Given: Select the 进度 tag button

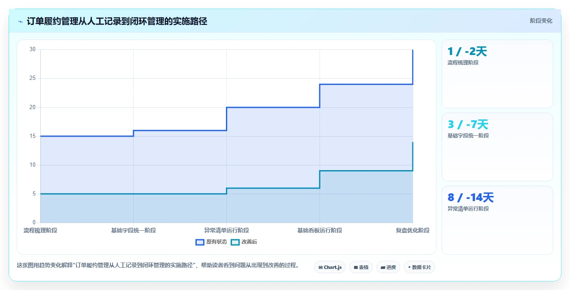Looking at the screenshot, I should pyautogui.click(x=388, y=267).
